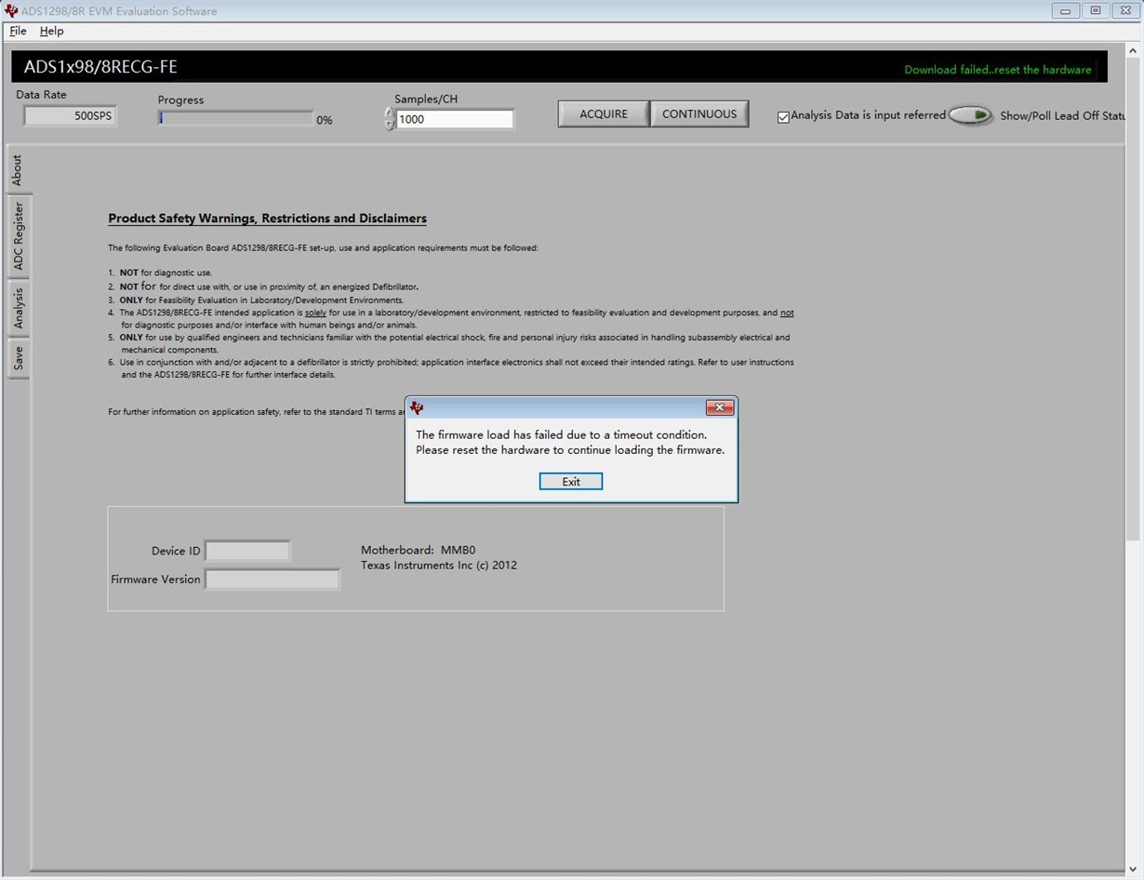Screen dimensions: 1144x880
Task: Switch to the ADC Register tab
Action: [18, 236]
